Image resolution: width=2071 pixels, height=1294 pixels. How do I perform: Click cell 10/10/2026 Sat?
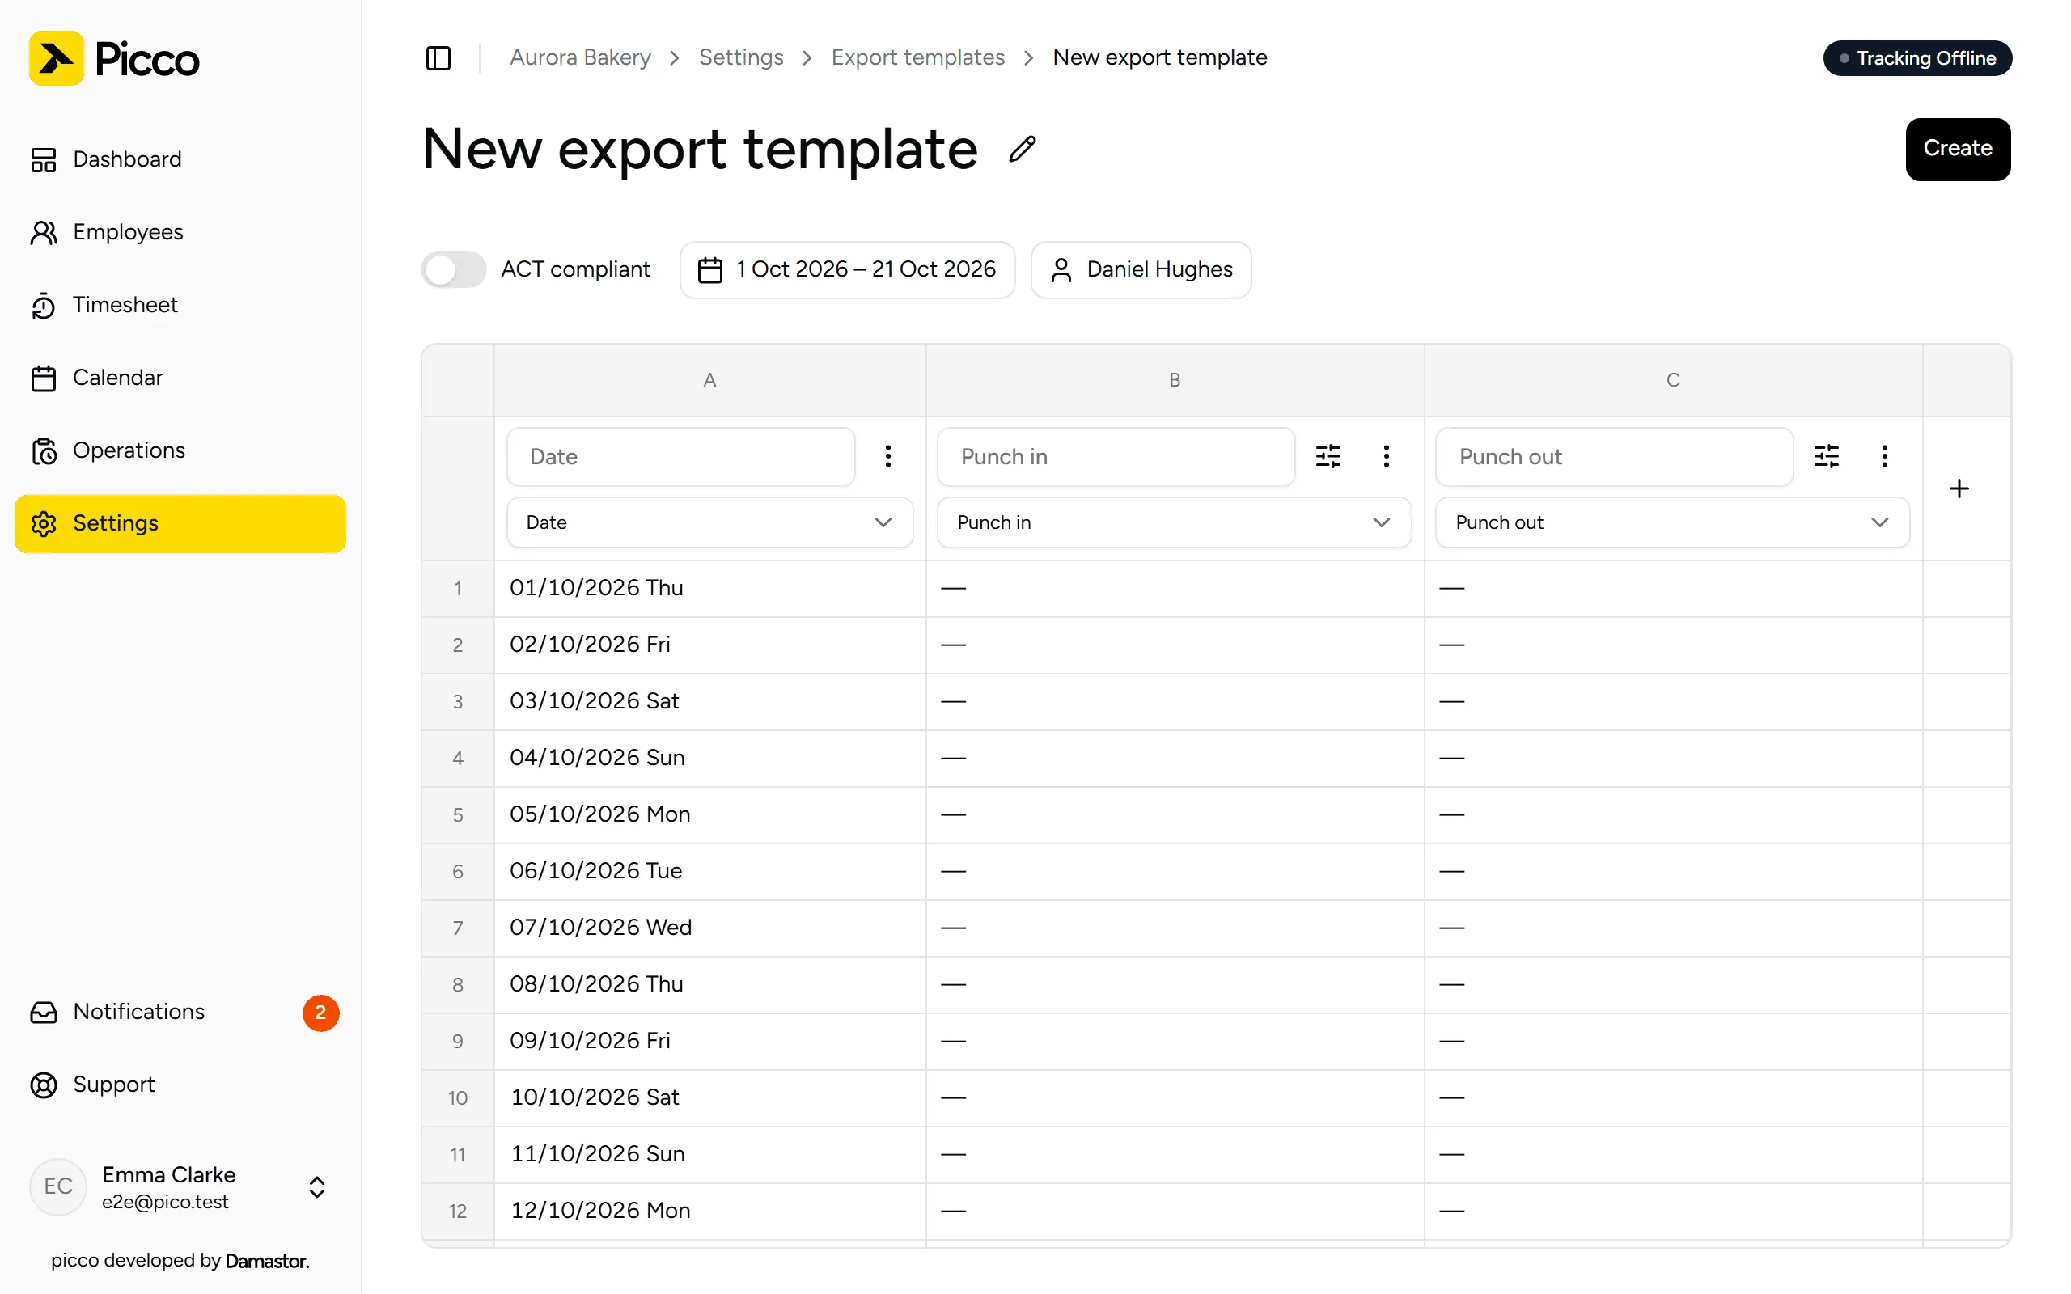point(709,1097)
